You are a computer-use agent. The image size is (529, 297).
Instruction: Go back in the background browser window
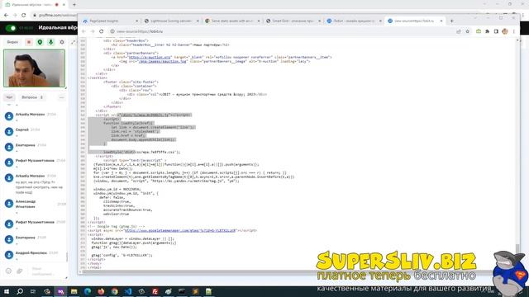click(x=6, y=15)
